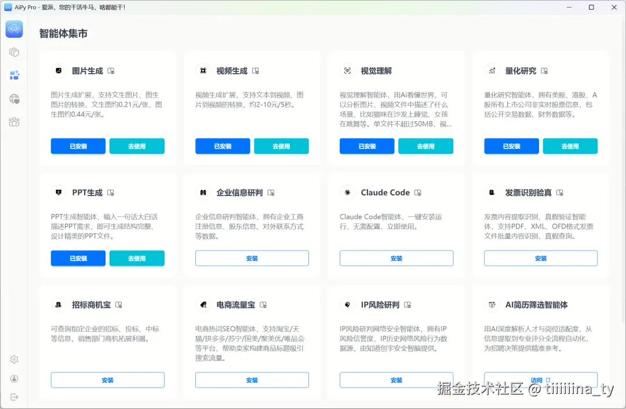
Task: Open the stacked-pages sidebar icon
Action: (x=14, y=52)
